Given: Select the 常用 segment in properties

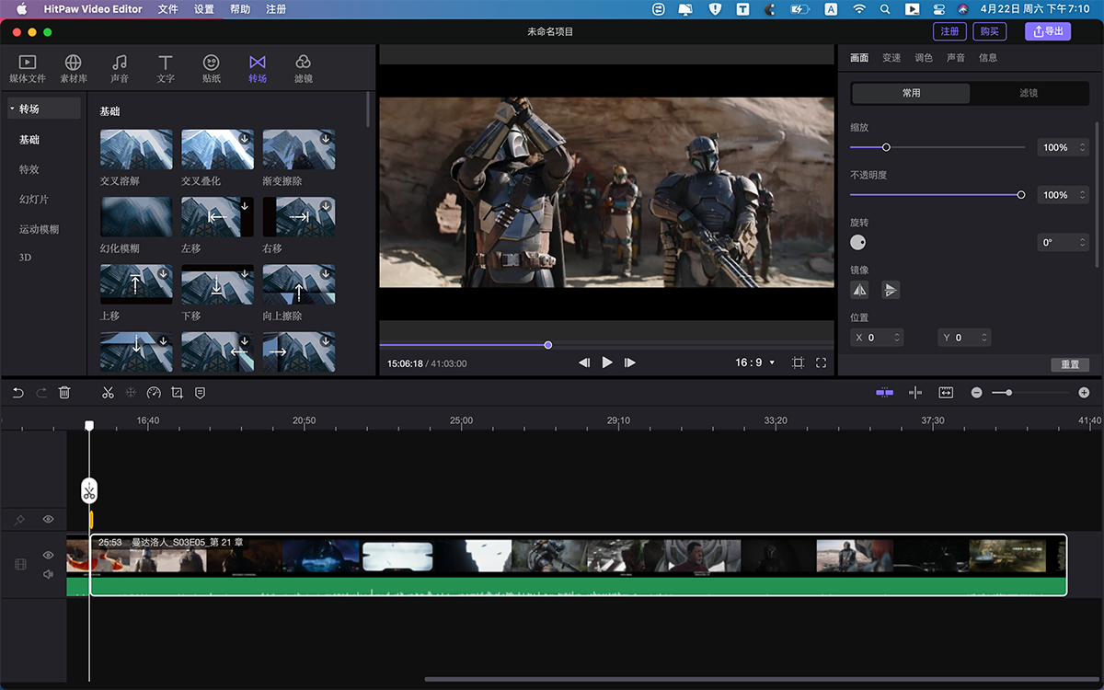Looking at the screenshot, I should 911,93.
